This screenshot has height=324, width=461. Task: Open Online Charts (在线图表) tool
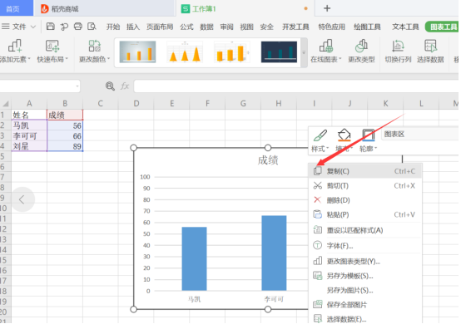[326, 51]
